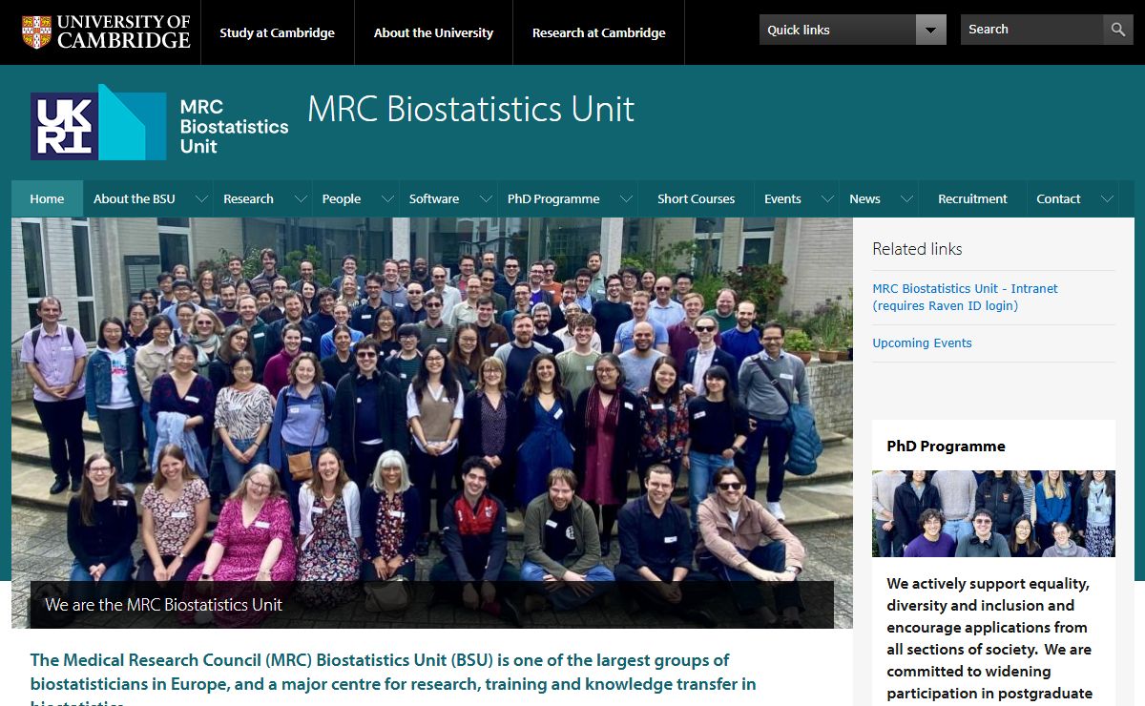Screen dimensions: 1145x706
Task: Click the PhD Programme card heading
Action: 946,446
